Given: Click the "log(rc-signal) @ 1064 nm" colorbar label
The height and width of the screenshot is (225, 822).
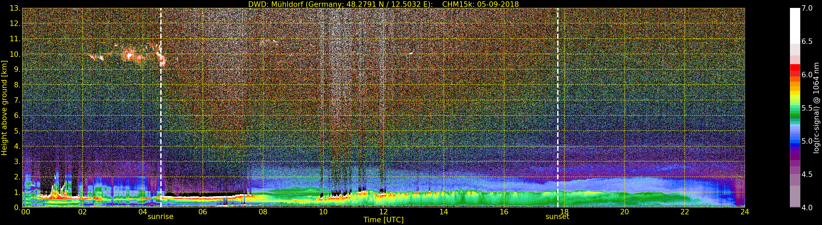Looking at the screenshot, I should coord(817,108).
